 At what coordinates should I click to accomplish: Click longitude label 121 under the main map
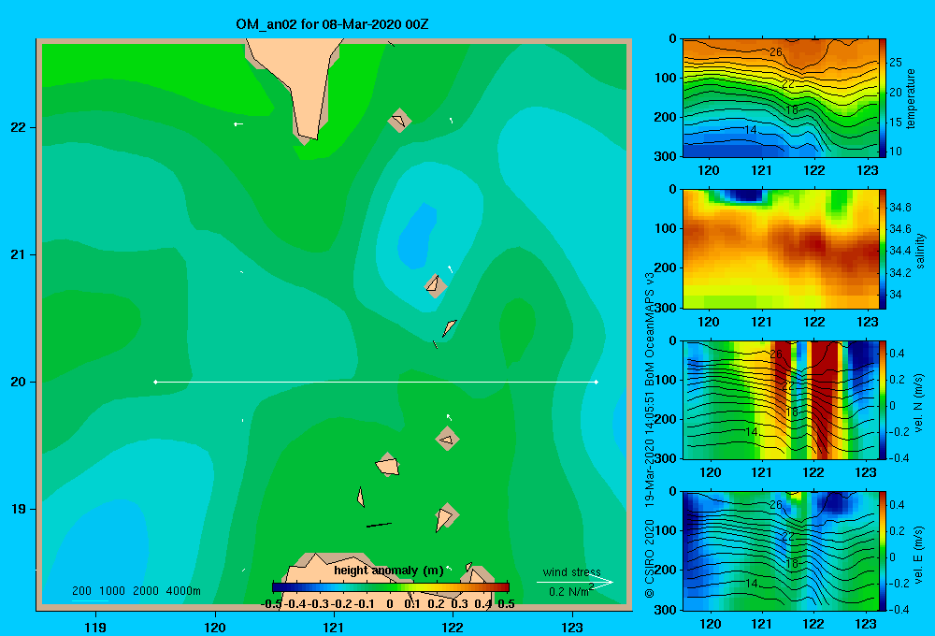click(334, 627)
